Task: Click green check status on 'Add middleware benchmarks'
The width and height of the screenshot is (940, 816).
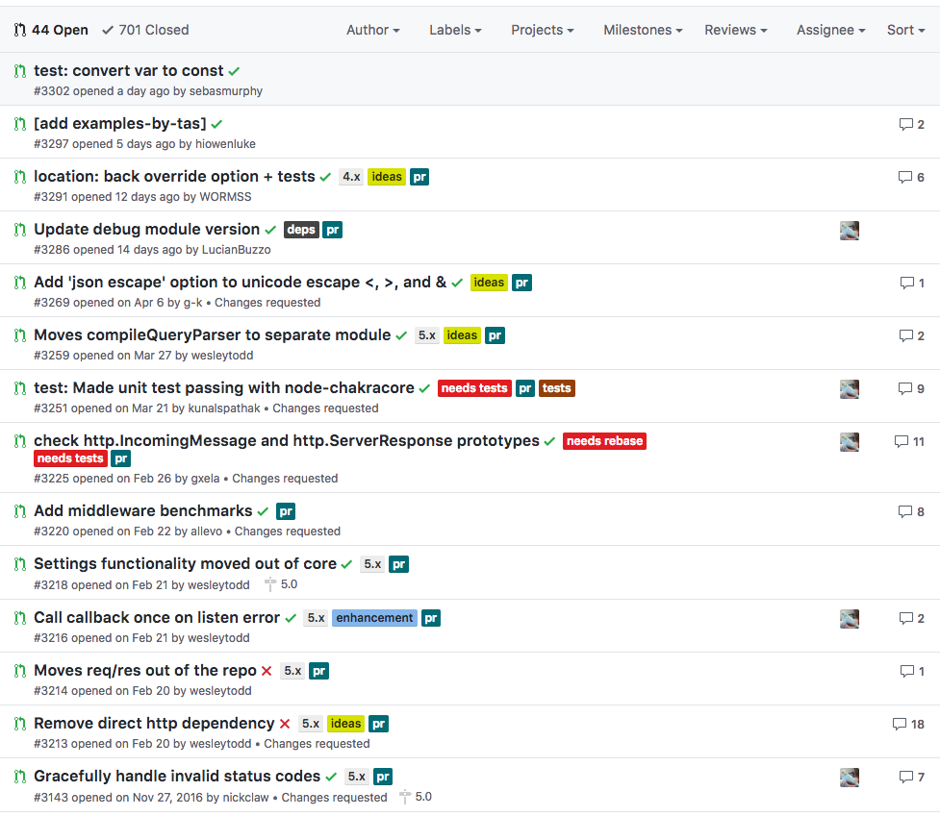Action: click(x=263, y=511)
